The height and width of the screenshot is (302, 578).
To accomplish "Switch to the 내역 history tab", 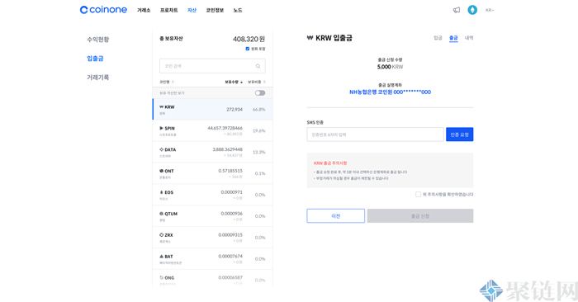I will [469, 38].
